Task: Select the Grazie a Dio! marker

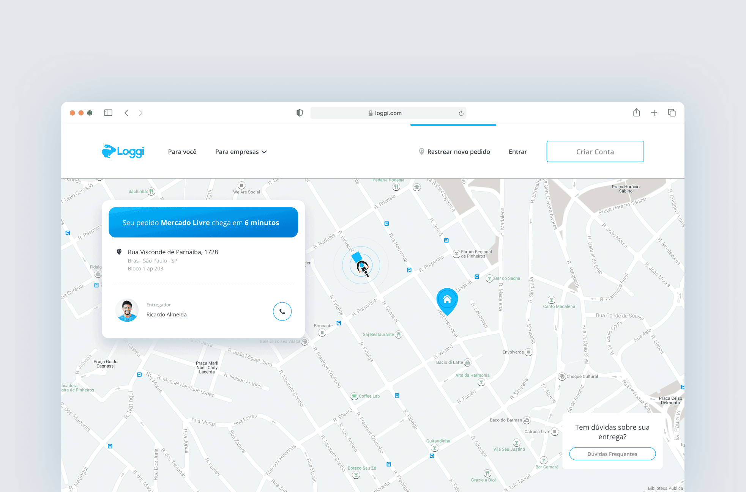Action: coord(487,473)
